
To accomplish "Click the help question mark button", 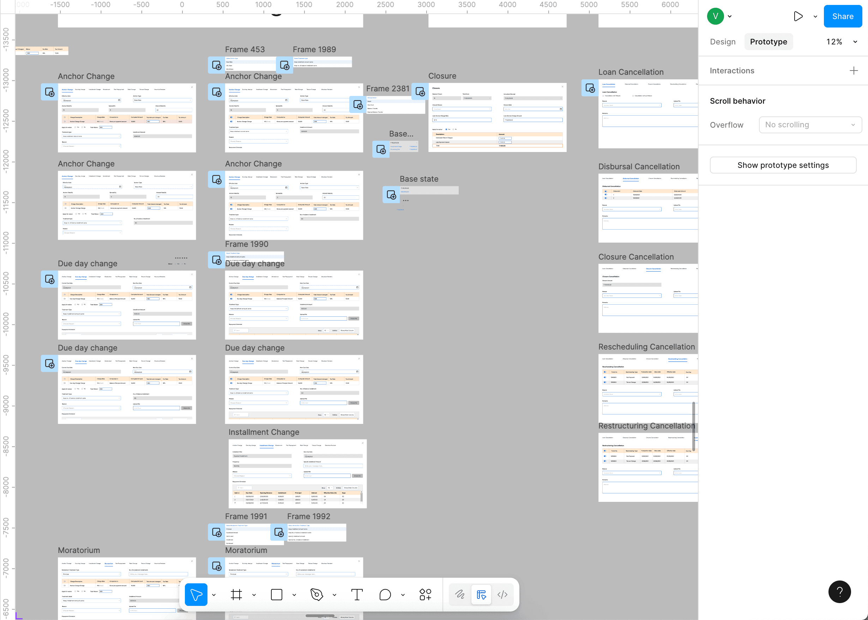I will pos(839,592).
